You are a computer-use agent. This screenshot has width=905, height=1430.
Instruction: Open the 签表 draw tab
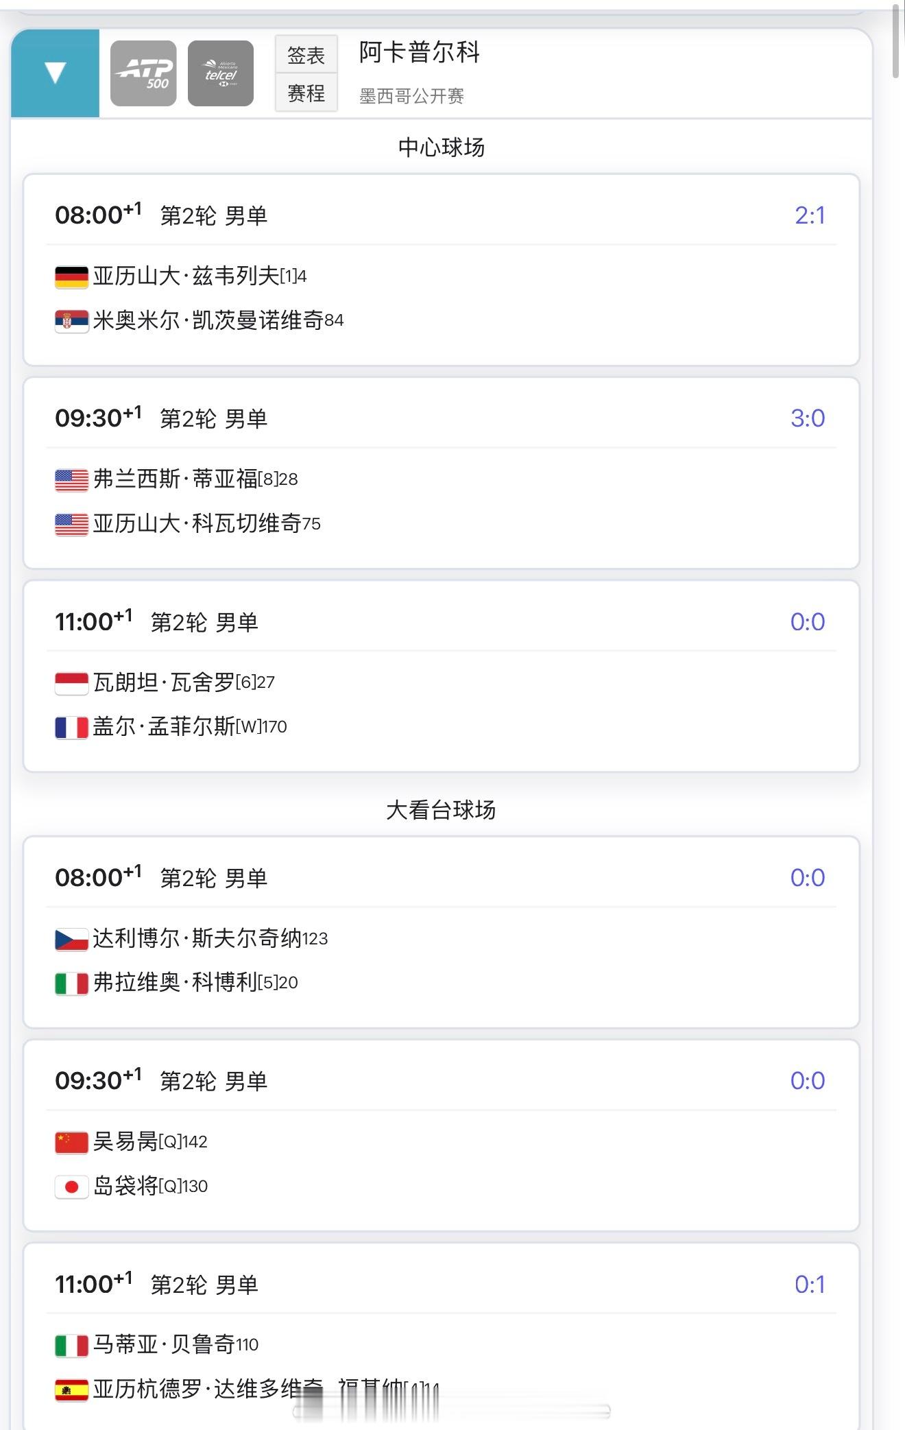(306, 55)
